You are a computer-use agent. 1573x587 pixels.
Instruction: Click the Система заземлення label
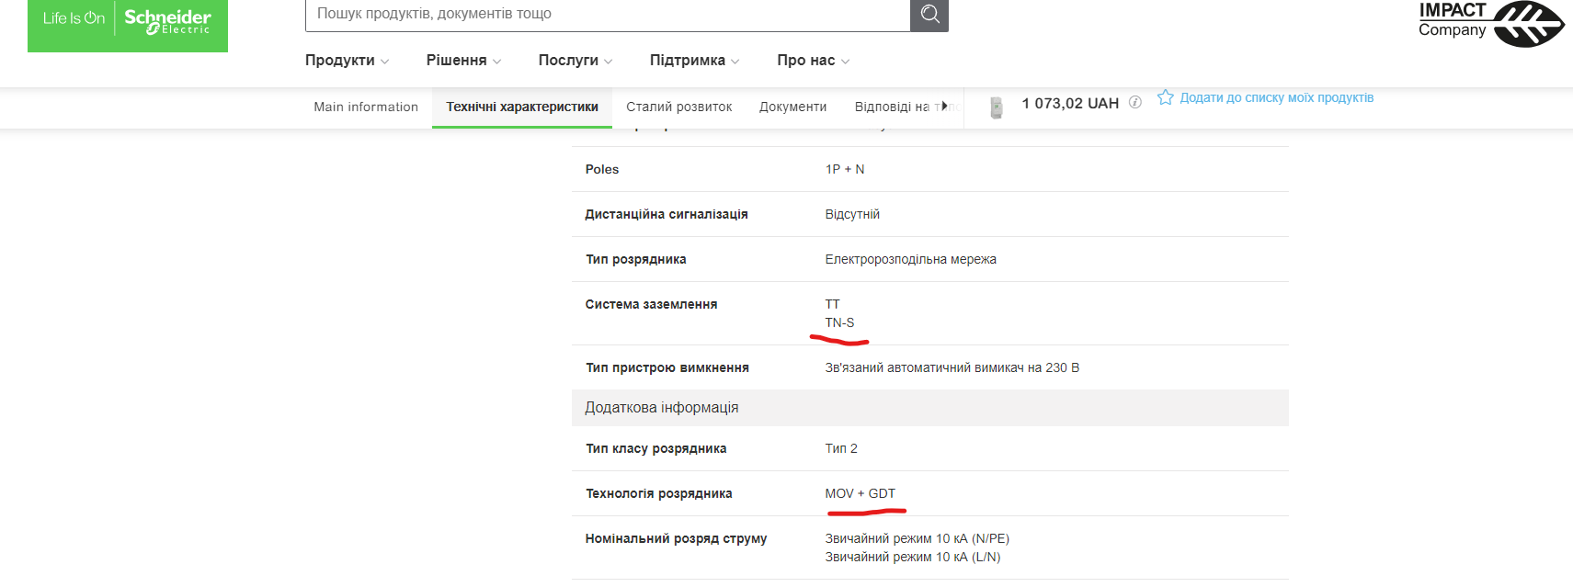coord(652,304)
